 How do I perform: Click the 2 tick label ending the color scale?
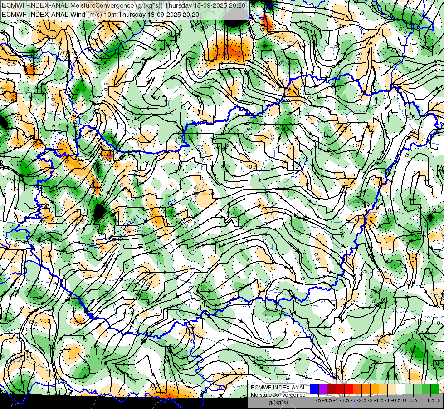pos(439,400)
